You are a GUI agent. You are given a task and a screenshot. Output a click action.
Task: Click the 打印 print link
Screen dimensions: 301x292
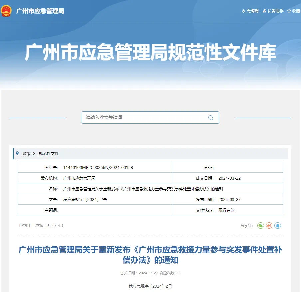click(25, 226)
